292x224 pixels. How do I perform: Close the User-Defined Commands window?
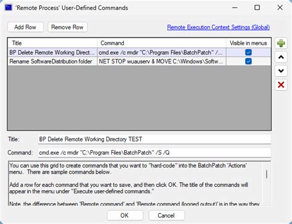pyautogui.click(x=280, y=7)
